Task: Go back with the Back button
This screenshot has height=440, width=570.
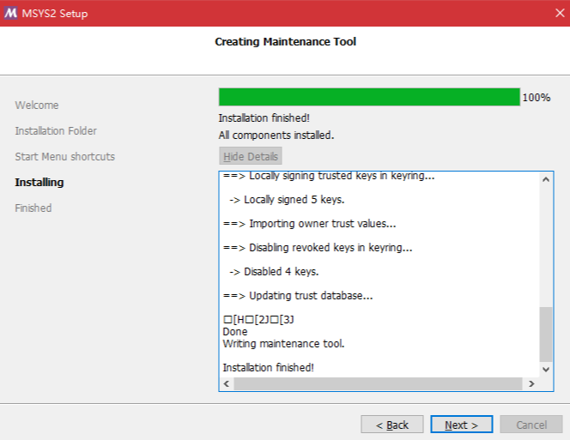Action: pyautogui.click(x=391, y=425)
